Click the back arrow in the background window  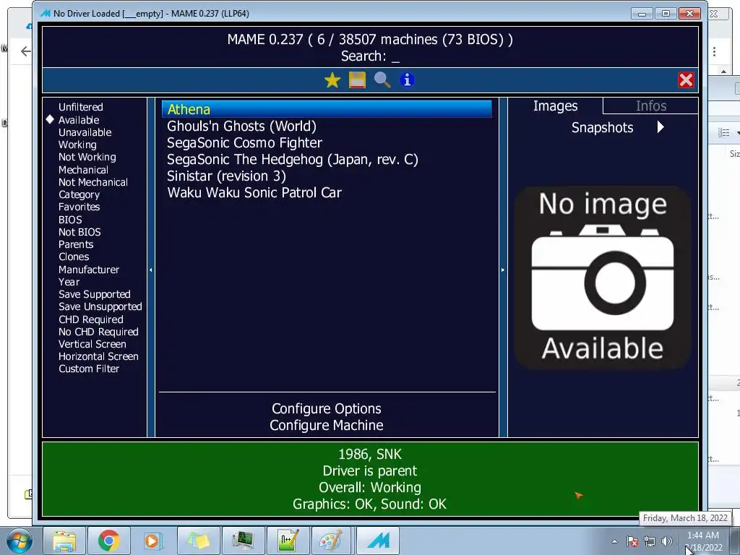pos(26,51)
